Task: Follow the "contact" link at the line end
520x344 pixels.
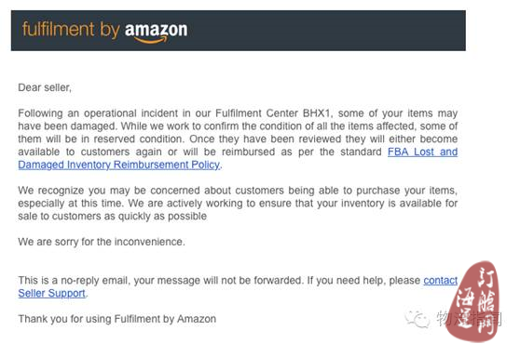Action: (441, 280)
